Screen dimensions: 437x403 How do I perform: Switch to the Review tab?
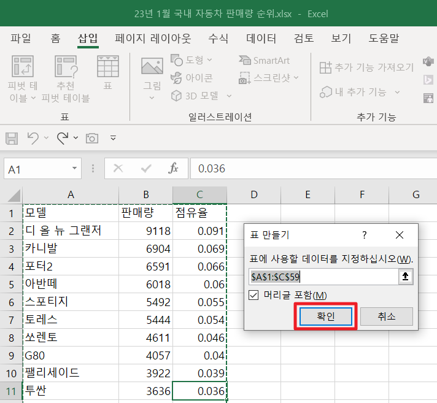click(304, 38)
